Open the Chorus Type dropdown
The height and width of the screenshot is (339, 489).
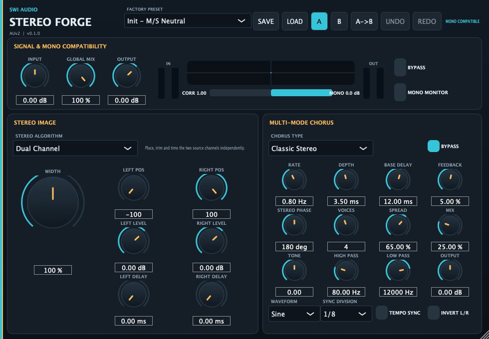(320, 149)
